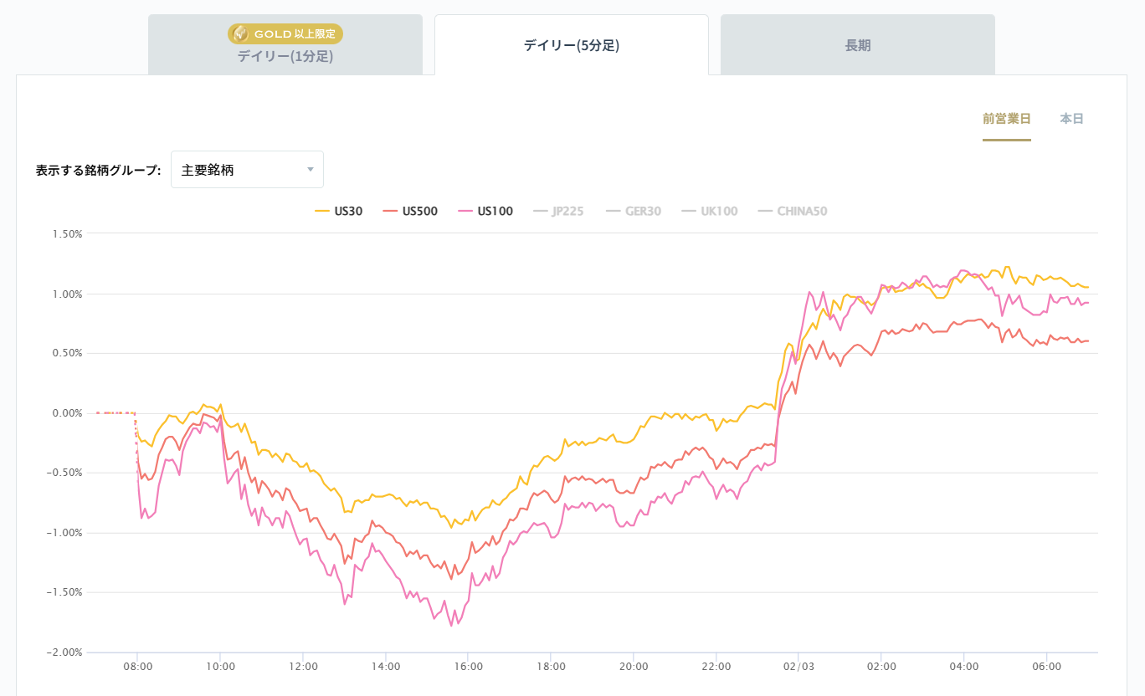This screenshot has width=1145, height=696.
Task: Click the US100 pink legend line marker
Action: (x=465, y=212)
